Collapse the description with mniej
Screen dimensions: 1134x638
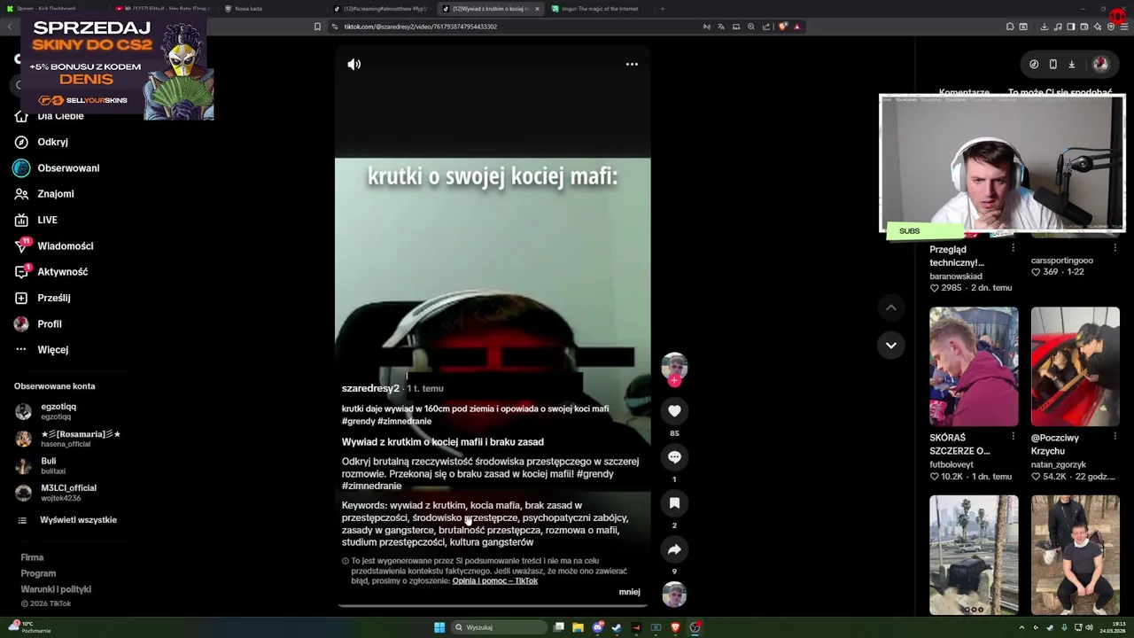[629, 592]
